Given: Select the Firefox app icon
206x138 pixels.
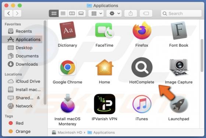Looking at the screenshot, I should (x=142, y=30).
